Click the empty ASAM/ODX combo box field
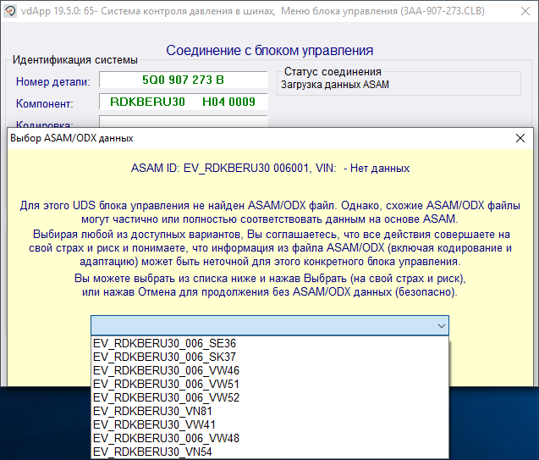 [x=262, y=326]
